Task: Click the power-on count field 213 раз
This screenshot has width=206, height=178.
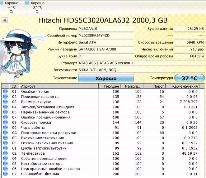Action: tap(189, 49)
